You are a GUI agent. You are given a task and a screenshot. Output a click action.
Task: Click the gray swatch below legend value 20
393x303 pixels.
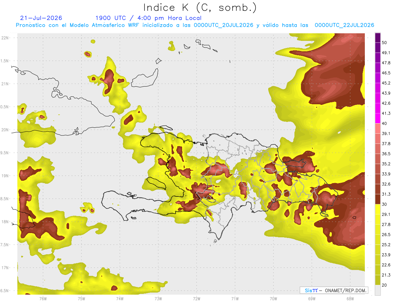pyautogui.click(x=378, y=290)
